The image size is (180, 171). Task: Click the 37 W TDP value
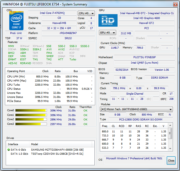tap(19, 38)
